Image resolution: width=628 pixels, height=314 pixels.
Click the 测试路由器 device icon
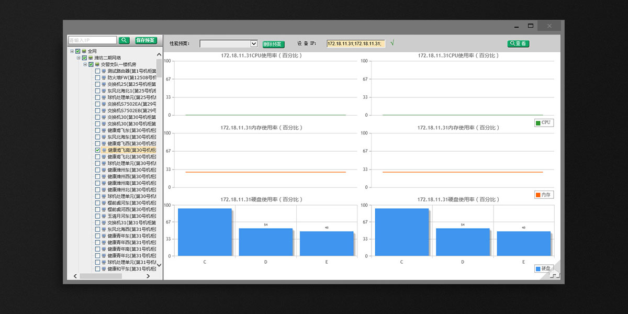(x=104, y=71)
